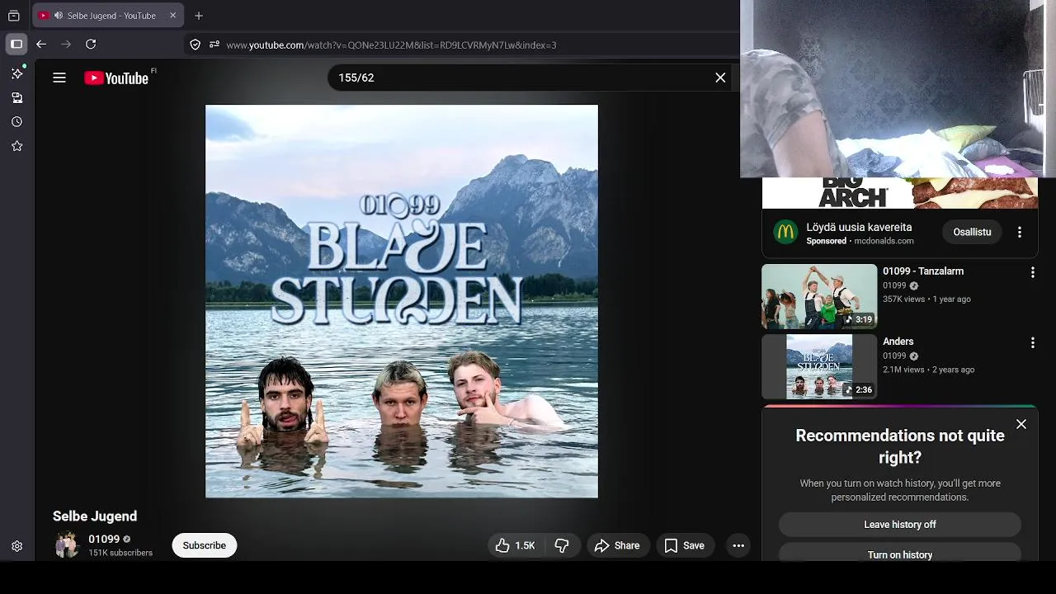Open the Big Arch ad banner
This screenshot has width=1056, height=594.
point(900,193)
